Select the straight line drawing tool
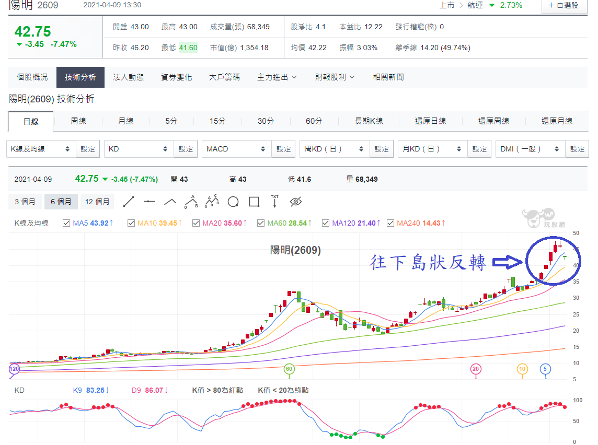 point(129,202)
